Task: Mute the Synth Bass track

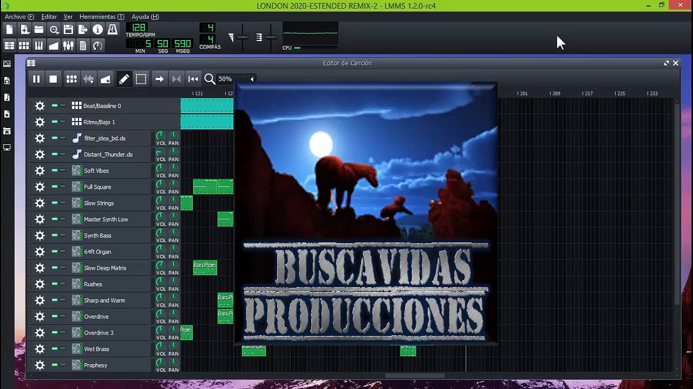Action: pos(55,236)
